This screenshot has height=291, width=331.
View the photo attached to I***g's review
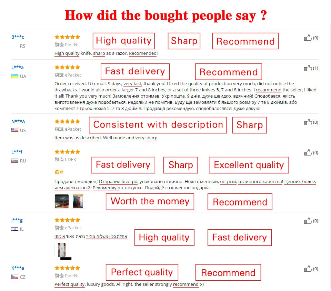click(62, 250)
